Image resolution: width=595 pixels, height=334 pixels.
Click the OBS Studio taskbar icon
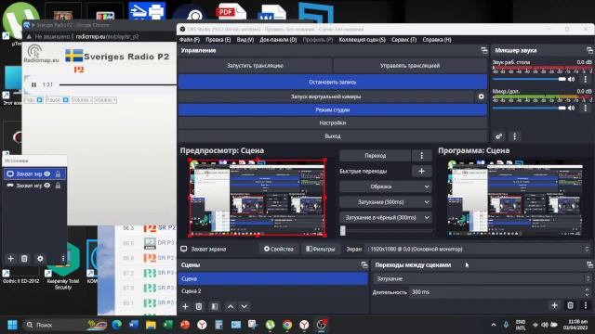tap(322, 325)
